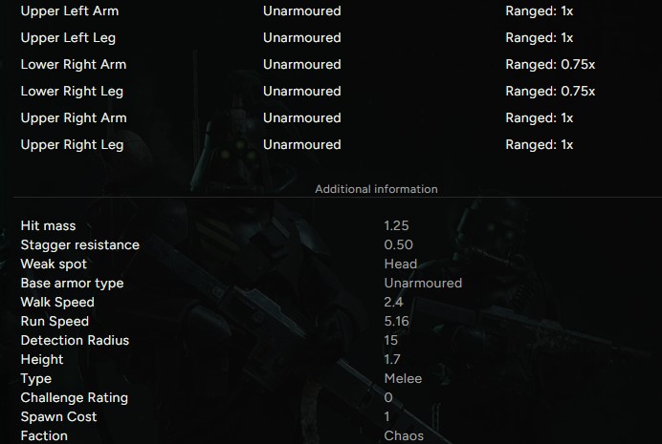Screen dimensions: 662x444
Task: Select the Challenge Rating label
Action: (75, 398)
